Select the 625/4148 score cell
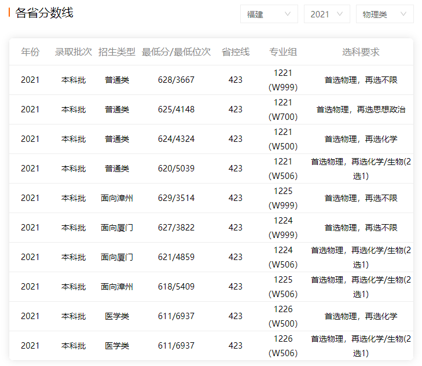Image resolution: width=422 pixels, height=366 pixels. (x=176, y=109)
